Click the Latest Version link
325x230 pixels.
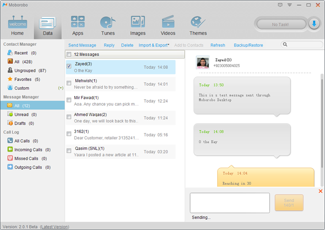(x=55, y=227)
